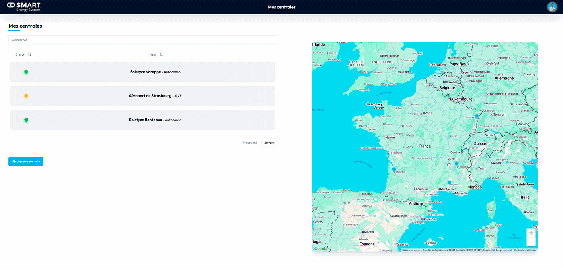The width and height of the screenshot is (563, 270).
Task: Click green status dot for Solstyce Bordeaux
Action: 26,120
